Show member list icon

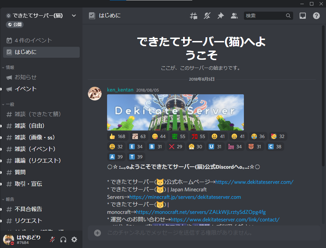(x=234, y=16)
